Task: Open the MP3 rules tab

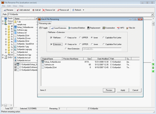Action: (120, 28)
